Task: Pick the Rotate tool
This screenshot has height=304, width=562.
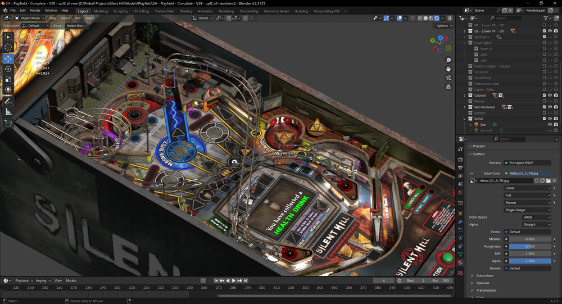Action: (8, 69)
